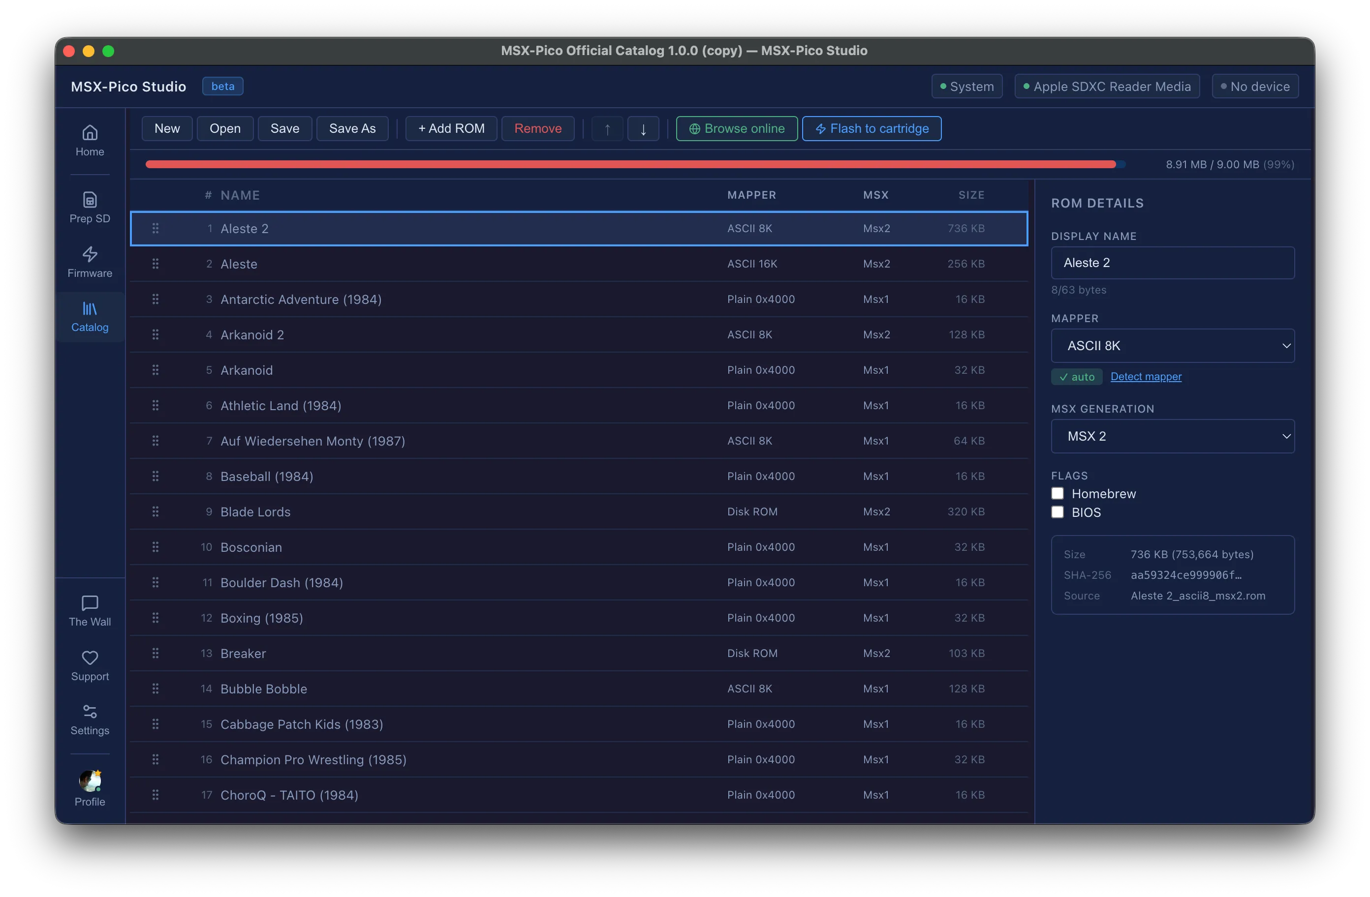Toggle the BIOS flag checkbox
This screenshot has width=1370, height=897.
click(x=1058, y=511)
